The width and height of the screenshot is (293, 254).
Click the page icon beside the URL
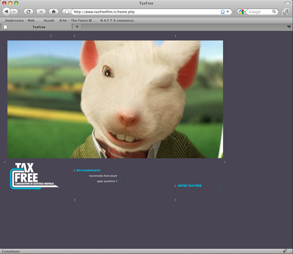click(67, 11)
